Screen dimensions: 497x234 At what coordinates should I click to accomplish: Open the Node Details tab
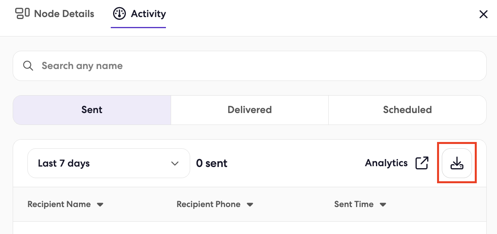[x=55, y=14]
